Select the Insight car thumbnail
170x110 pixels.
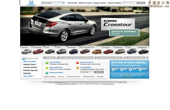point(108,50)
